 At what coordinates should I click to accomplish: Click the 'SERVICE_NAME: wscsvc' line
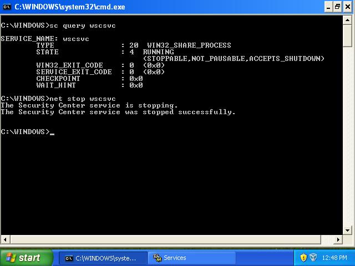(45, 39)
